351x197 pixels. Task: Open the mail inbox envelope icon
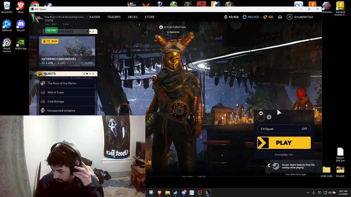[x=280, y=17]
